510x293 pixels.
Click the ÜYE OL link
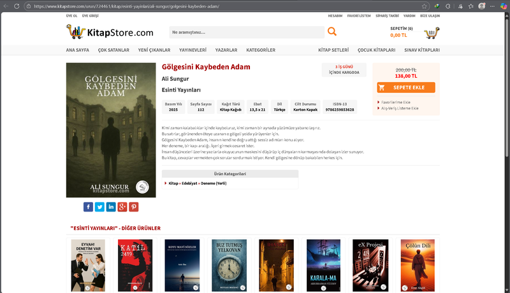(71, 15)
